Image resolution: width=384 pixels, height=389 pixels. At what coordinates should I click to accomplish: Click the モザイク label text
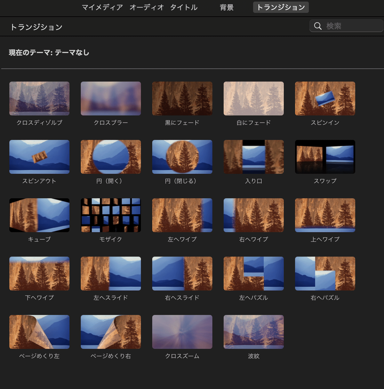[111, 239]
